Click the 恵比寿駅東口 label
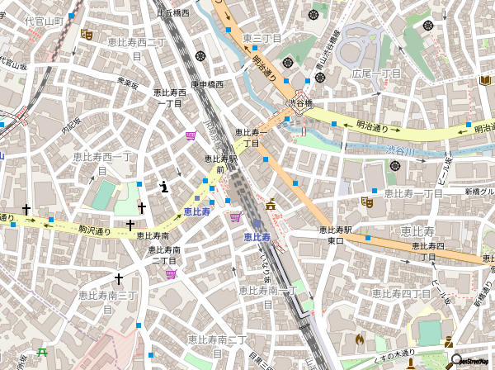The height and width of the screenshot is (370, 495). coord(337,235)
